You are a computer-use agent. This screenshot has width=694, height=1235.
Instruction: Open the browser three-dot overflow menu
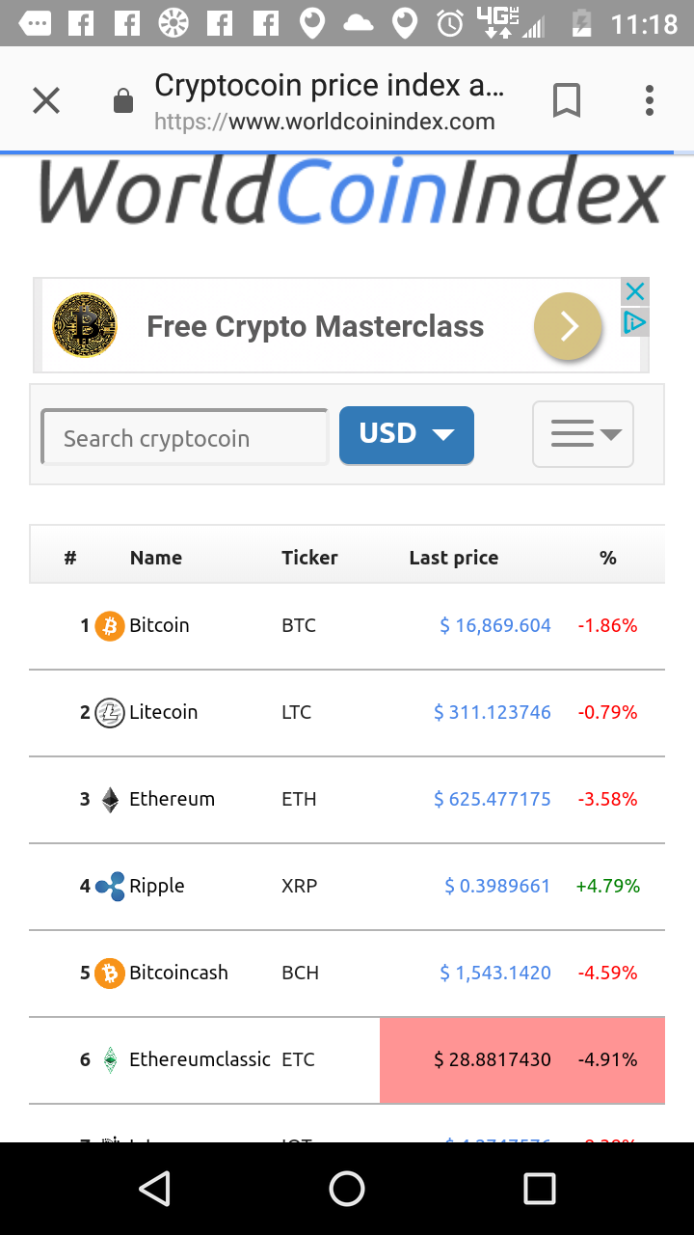(649, 99)
